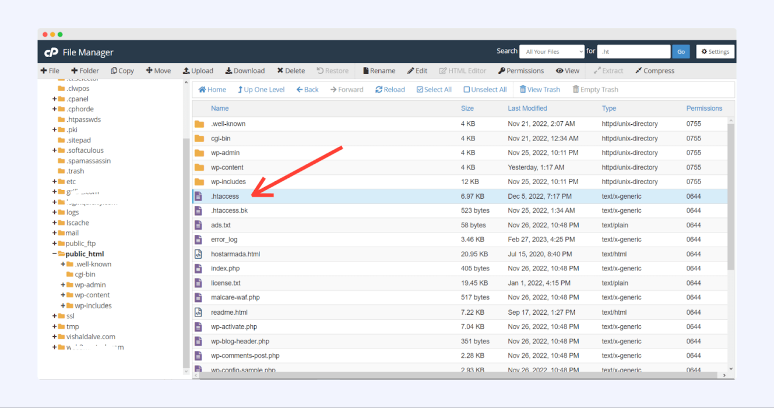Click the Go search button
This screenshot has height=408, width=774.
[x=681, y=52]
